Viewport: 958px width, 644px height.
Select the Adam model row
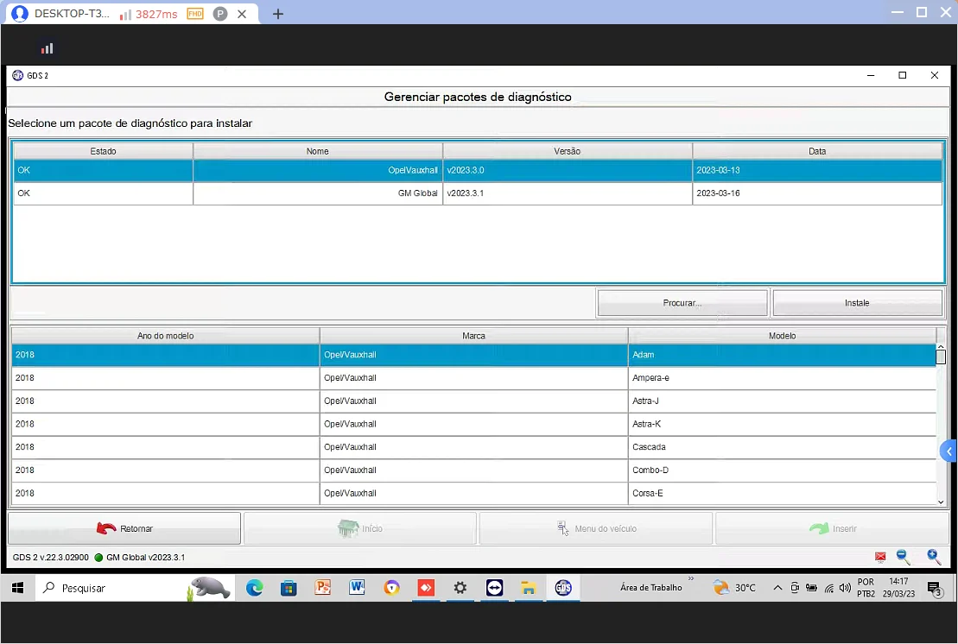473,355
